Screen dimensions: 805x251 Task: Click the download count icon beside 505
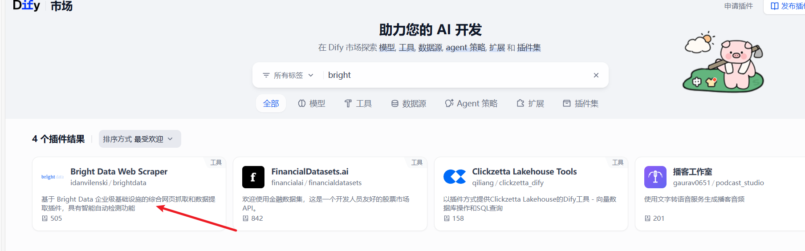pyautogui.click(x=45, y=219)
